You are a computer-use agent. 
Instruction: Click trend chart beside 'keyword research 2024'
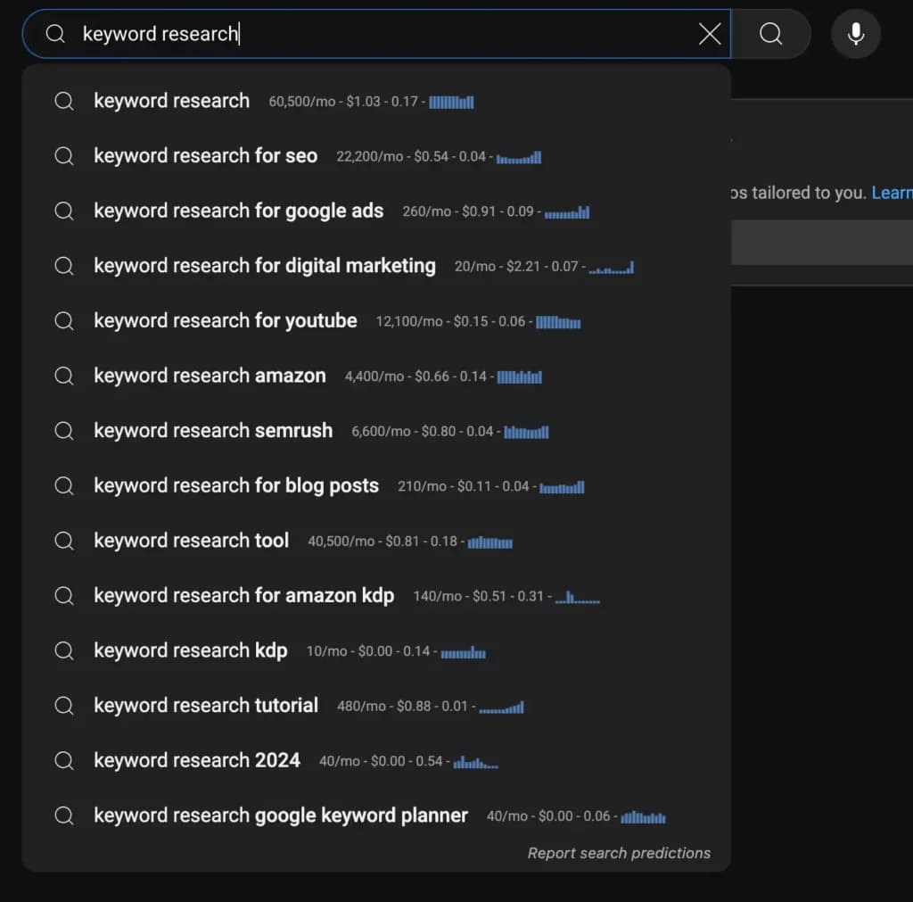(475, 762)
